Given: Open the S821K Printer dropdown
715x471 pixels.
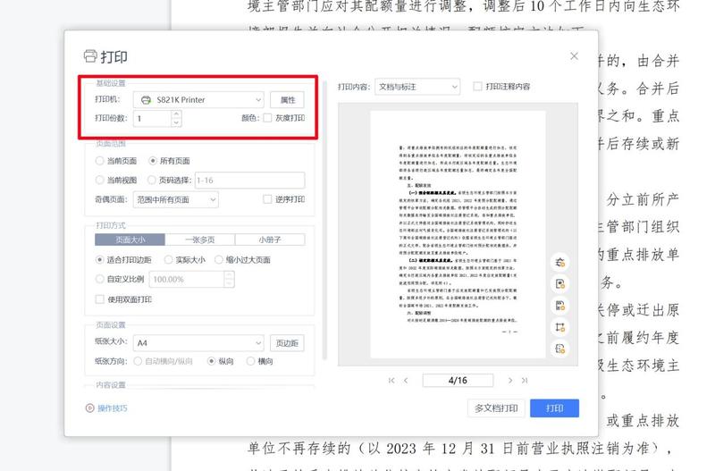Looking at the screenshot, I should tap(198, 100).
